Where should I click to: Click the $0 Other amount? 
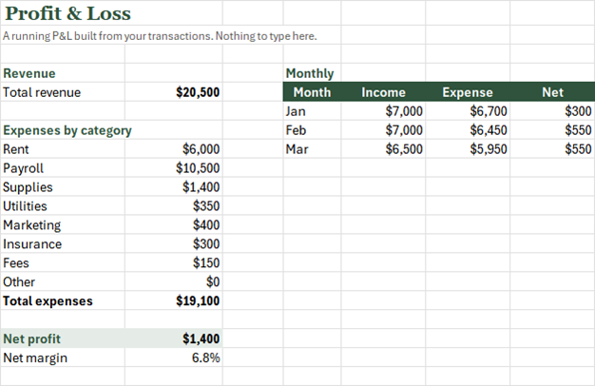pos(213,282)
